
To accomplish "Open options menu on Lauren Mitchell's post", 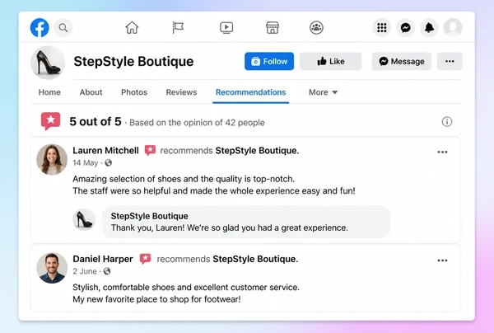I will (442, 152).
